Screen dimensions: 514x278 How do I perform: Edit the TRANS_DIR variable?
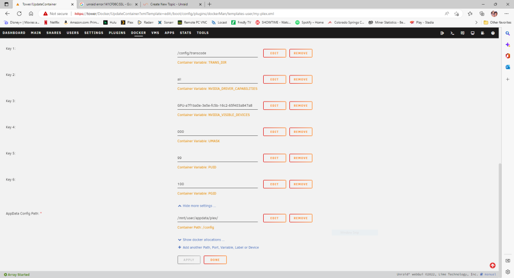click(x=274, y=53)
